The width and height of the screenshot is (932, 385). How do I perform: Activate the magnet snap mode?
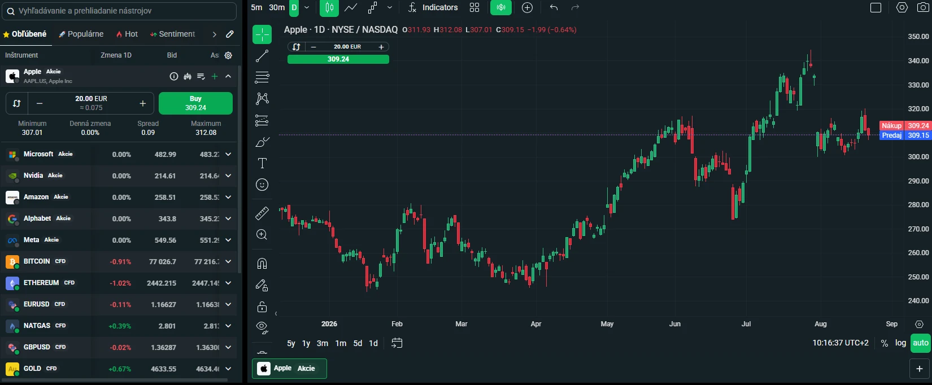tap(262, 264)
